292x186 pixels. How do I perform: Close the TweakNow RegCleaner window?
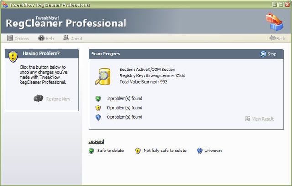pyautogui.click(x=287, y=5)
